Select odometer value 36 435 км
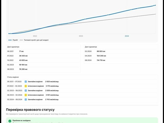This screenshot has height=123, width=164. (23, 56)
